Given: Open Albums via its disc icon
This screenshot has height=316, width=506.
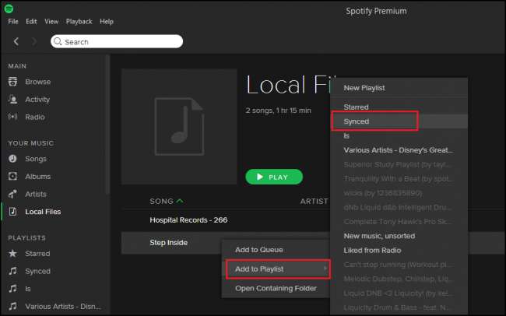Looking at the screenshot, I should pos(12,177).
